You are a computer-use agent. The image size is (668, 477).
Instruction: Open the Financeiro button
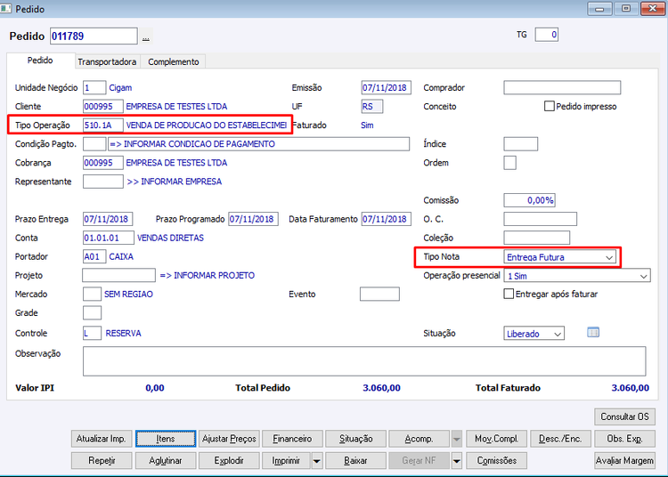(292, 439)
